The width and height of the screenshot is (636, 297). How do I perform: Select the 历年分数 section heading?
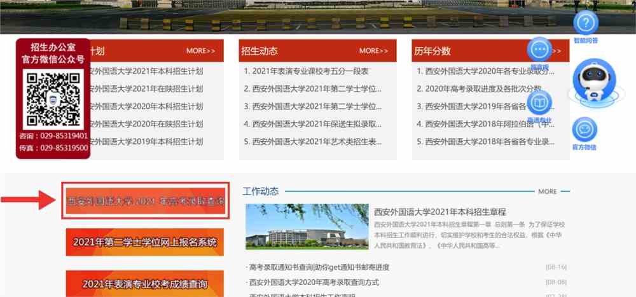click(432, 51)
